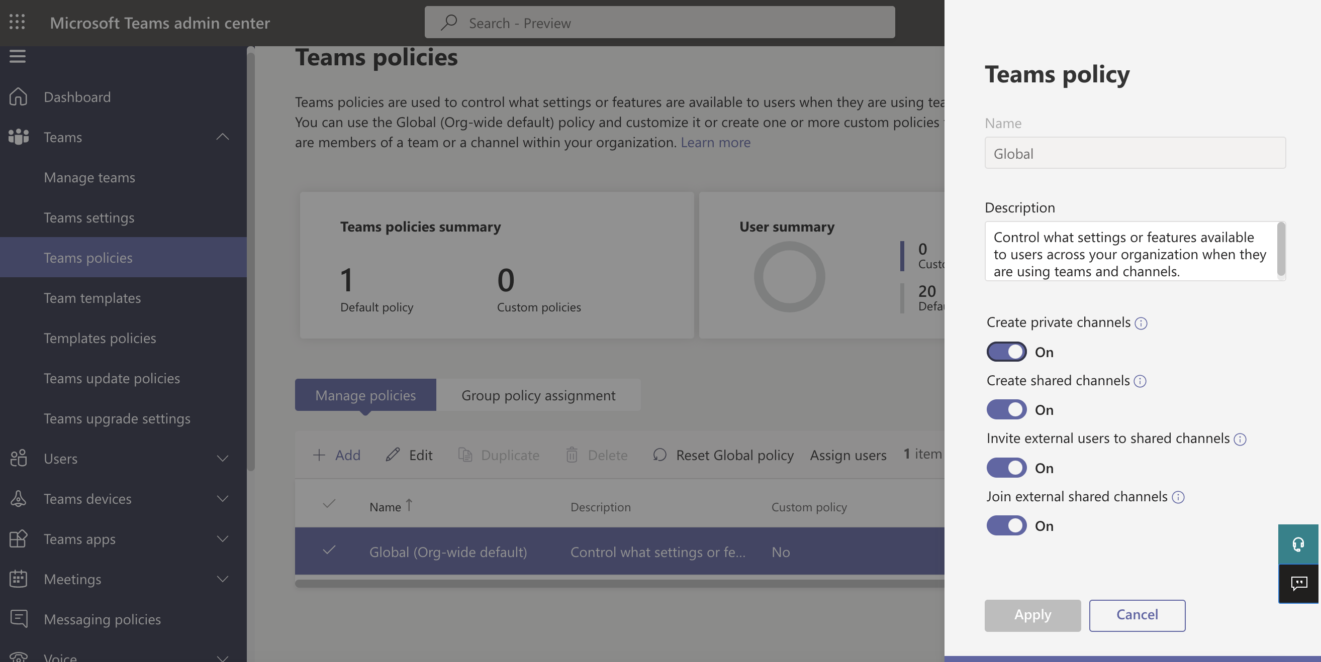Select Teams policies in sidebar
The image size is (1321, 662).
123,257
